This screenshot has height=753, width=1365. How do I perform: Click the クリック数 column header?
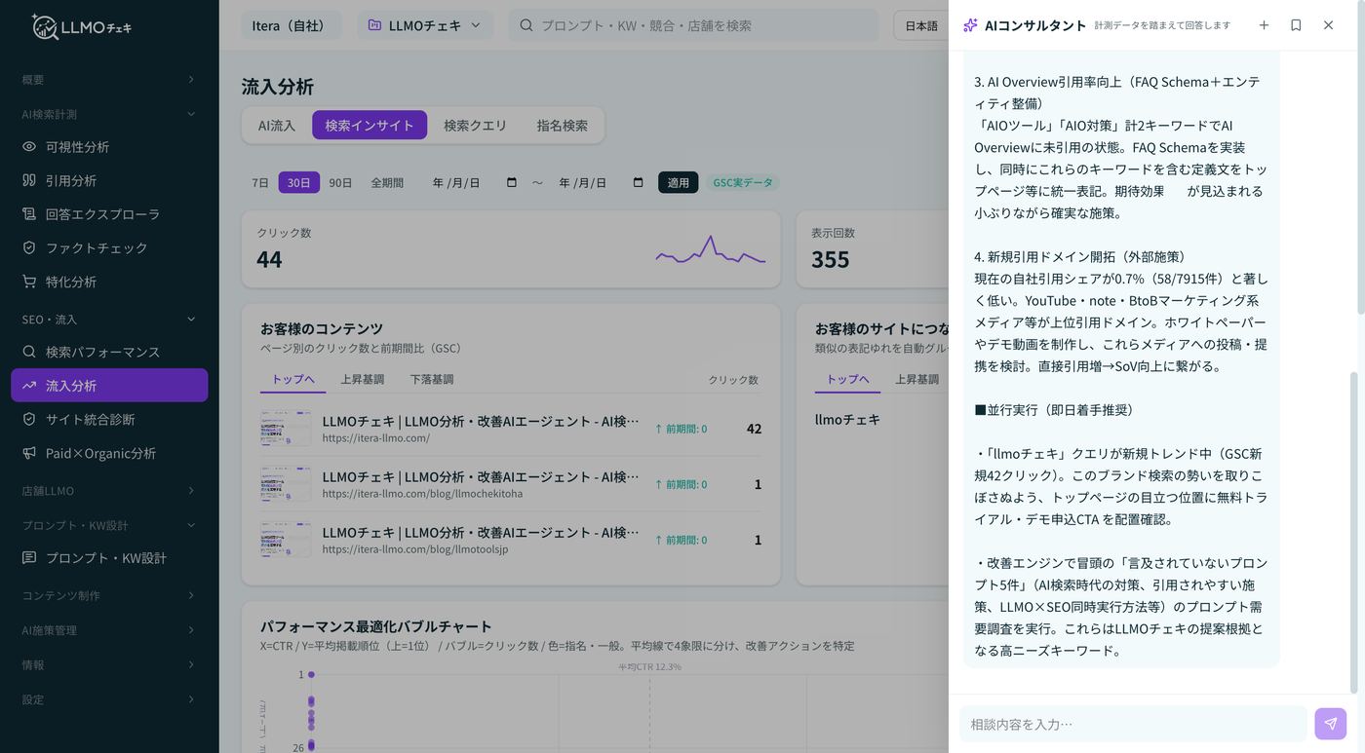[x=733, y=380]
